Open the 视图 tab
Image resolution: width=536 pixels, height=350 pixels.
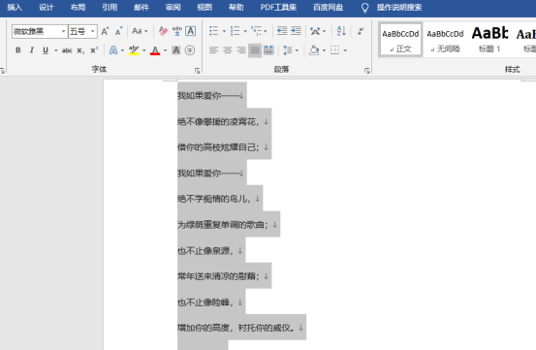(x=205, y=7)
